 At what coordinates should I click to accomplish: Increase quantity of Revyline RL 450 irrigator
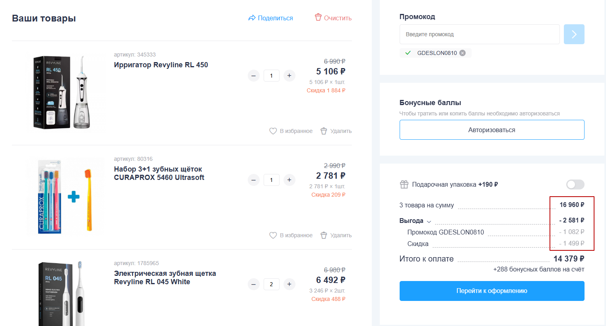click(289, 76)
